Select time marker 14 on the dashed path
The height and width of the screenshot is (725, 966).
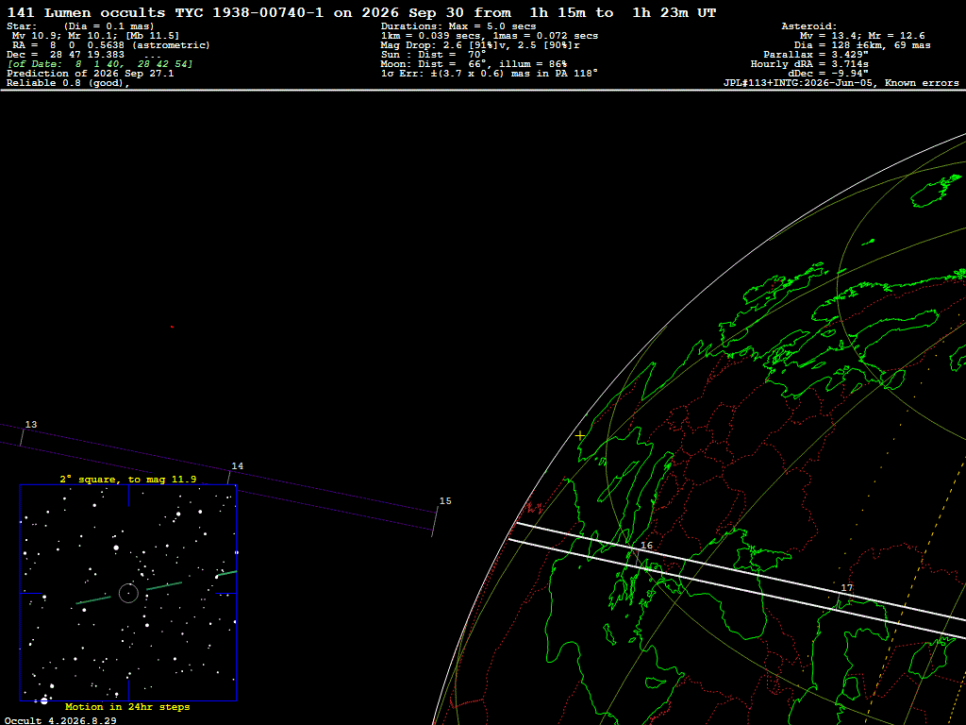point(237,466)
